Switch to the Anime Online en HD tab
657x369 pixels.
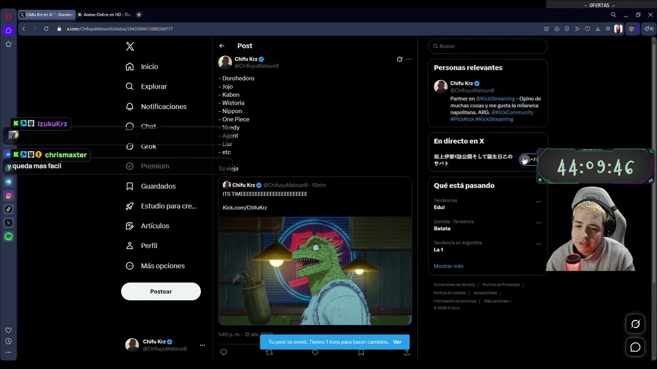point(105,15)
